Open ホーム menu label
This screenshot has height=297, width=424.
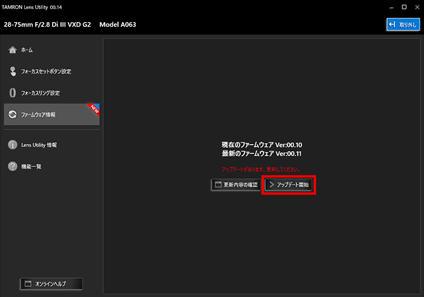[27, 50]
